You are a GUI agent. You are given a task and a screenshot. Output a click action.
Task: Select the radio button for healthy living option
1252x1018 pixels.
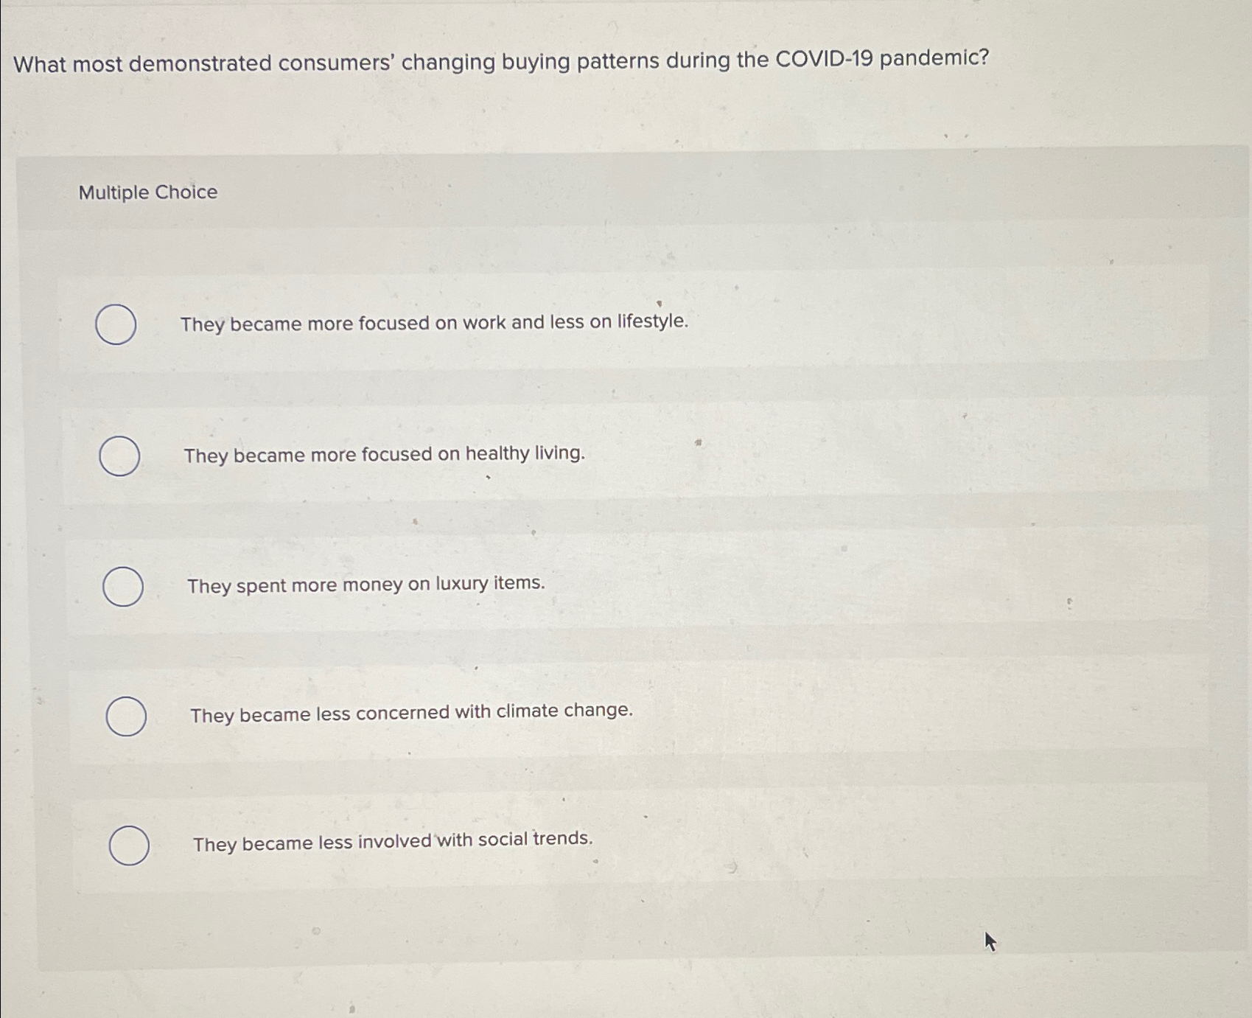pos(121,454)
